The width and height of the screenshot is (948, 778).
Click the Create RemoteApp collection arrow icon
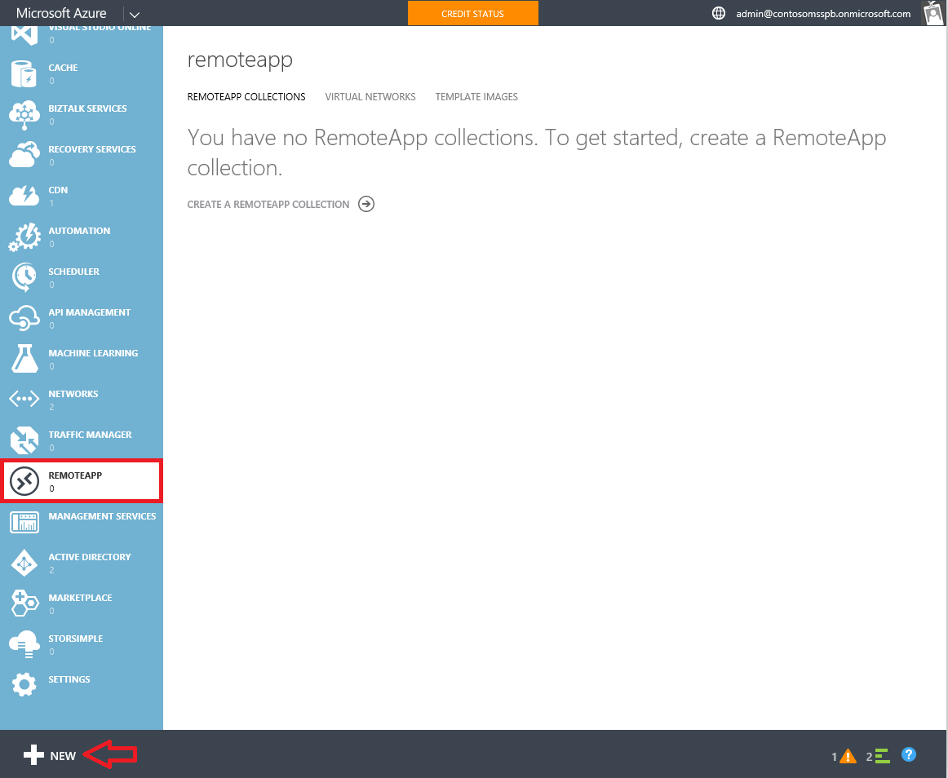(366, 205)
